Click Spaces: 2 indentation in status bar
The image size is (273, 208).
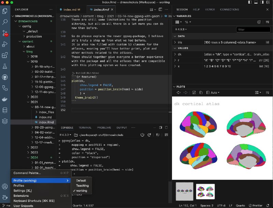tap(207, 206)
